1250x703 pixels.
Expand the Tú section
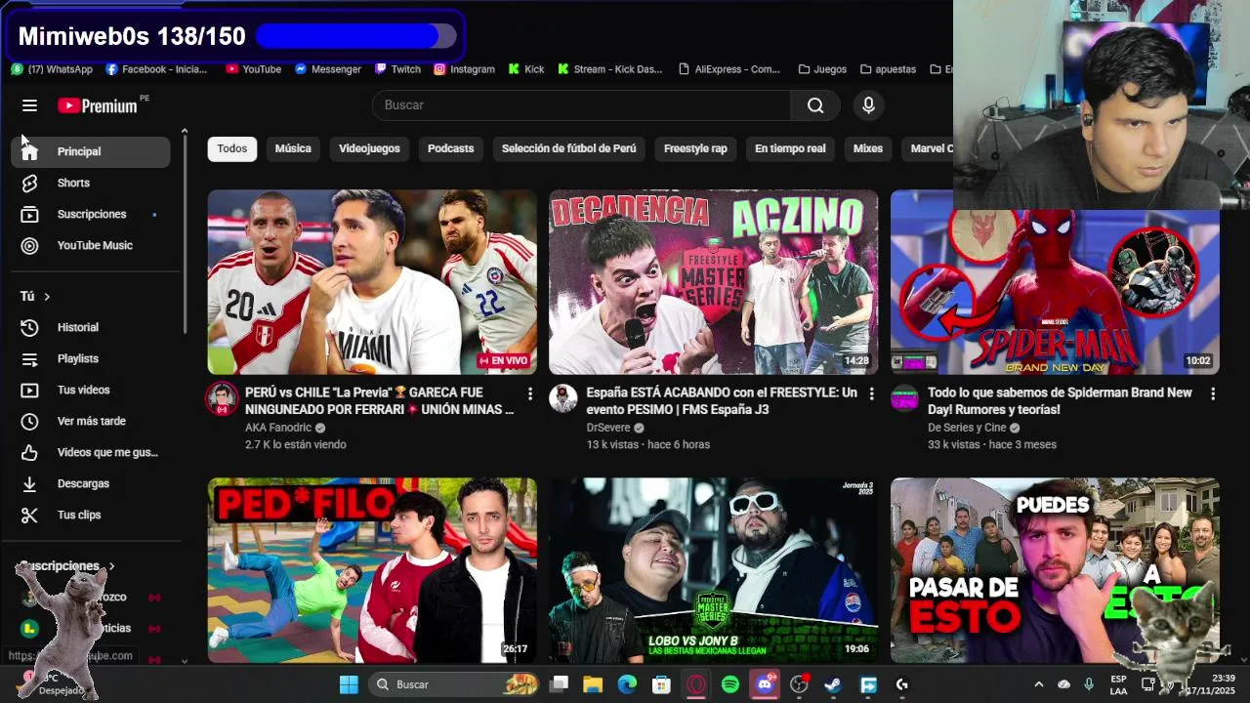[x=35, y=296]
